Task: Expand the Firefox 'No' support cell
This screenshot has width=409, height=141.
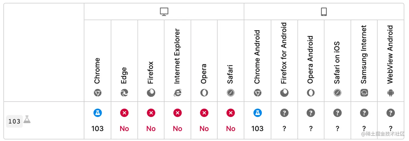Action: 151,121
